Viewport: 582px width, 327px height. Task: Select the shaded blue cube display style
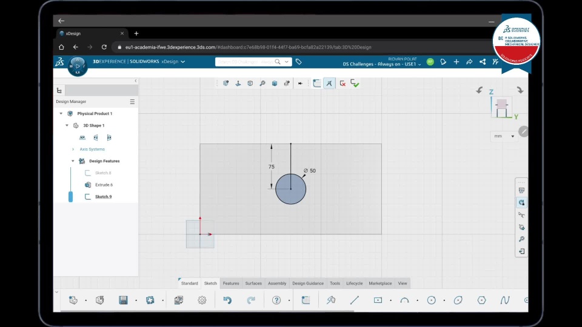click(x=275, y=84)
